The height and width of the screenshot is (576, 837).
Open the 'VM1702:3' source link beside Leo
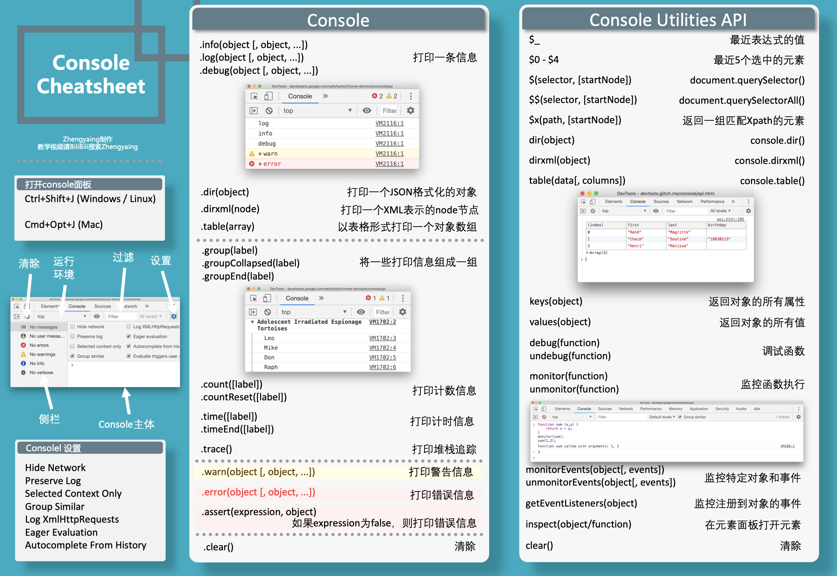coord(382,338)
